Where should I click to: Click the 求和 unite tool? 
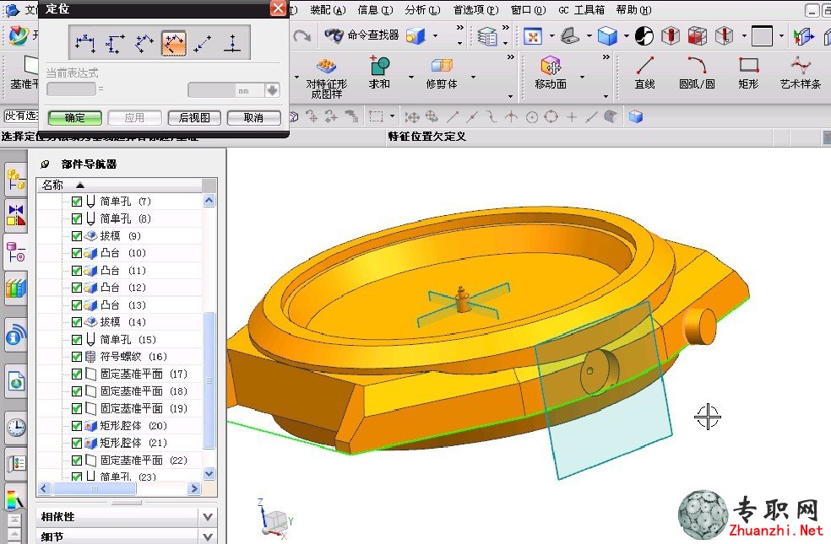tap(379, 73)
